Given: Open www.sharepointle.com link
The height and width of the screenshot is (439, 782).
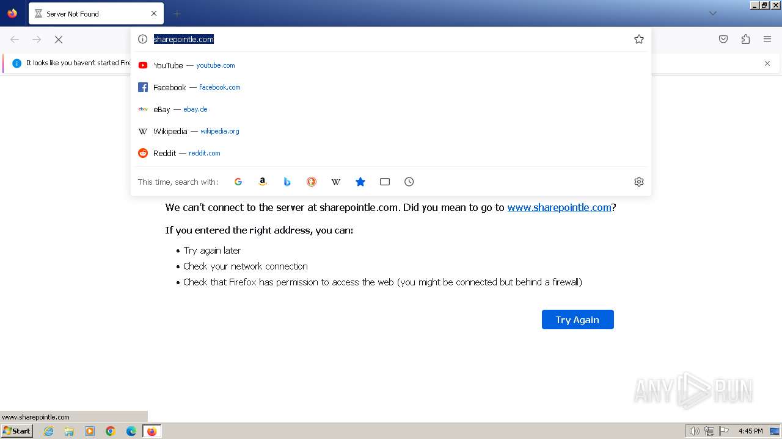Looking at the screenshot, I should [559, 207].
